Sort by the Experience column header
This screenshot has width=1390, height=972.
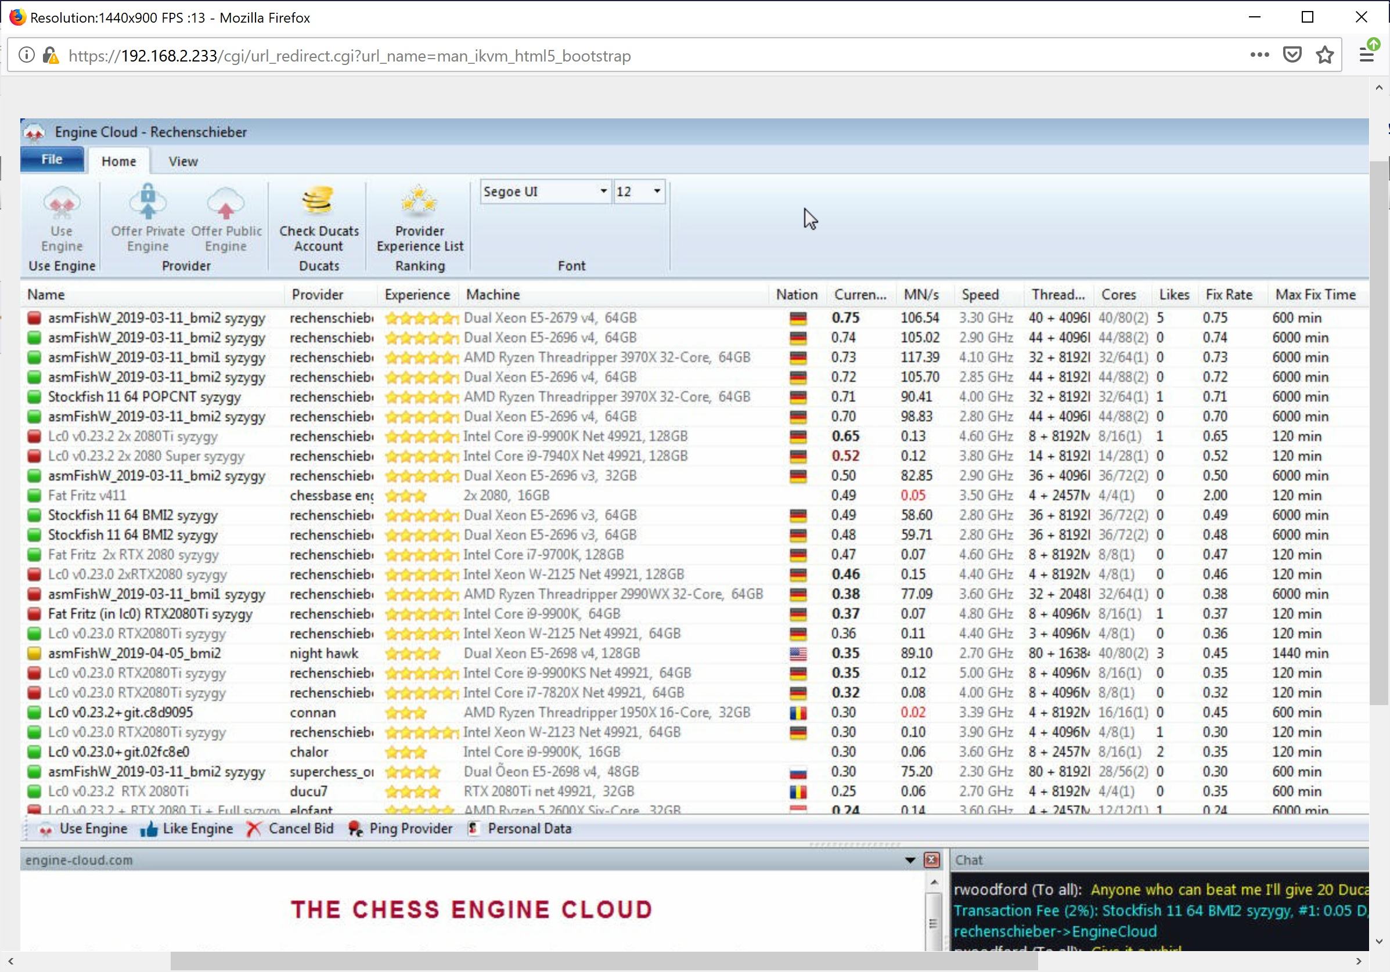(417, 295)
